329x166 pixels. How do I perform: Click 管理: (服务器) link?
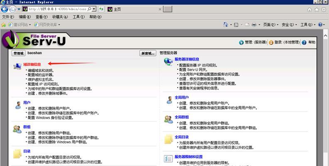click(x=253, y=42)
